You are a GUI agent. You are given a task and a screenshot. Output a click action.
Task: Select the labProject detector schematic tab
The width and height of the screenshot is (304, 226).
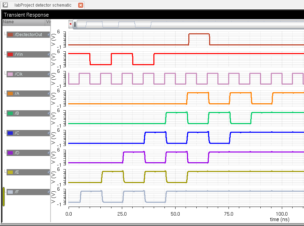coord(43,5)
